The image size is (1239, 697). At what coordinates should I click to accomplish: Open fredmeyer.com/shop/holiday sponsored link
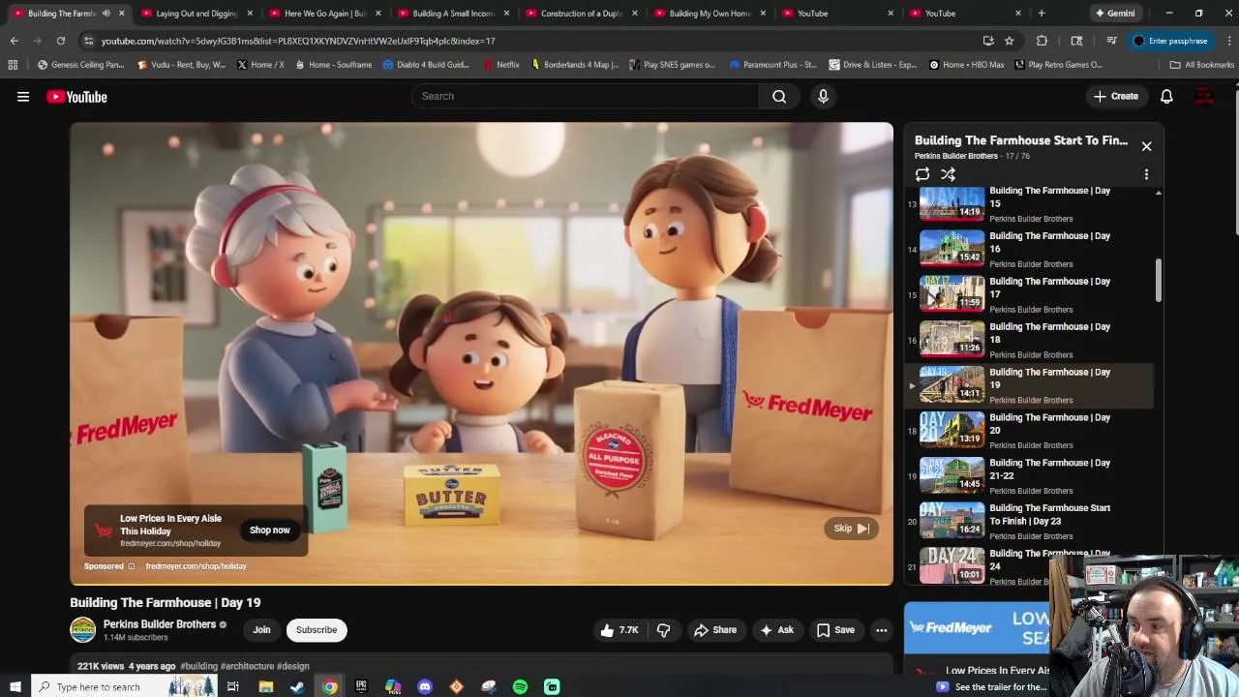[x=196, y=566]
